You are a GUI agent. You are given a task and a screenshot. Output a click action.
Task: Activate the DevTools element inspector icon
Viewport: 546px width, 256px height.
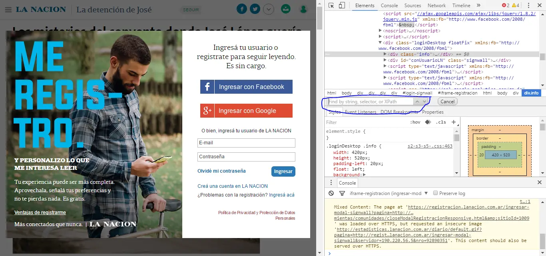point(331,5)
